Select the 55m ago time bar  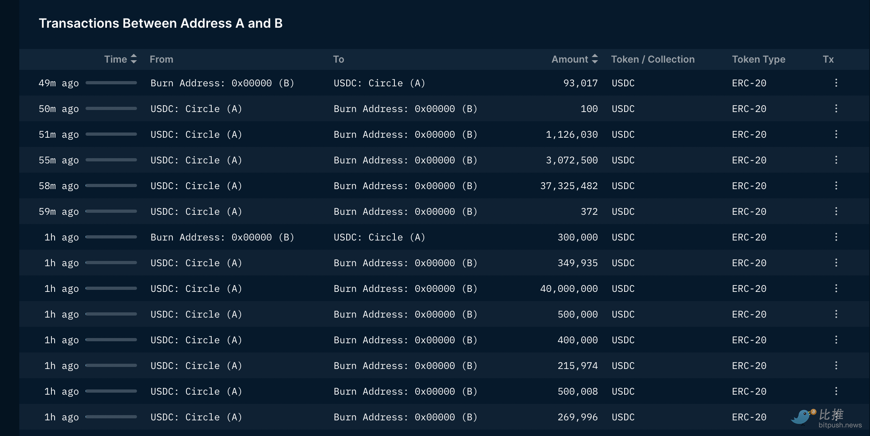111,160
